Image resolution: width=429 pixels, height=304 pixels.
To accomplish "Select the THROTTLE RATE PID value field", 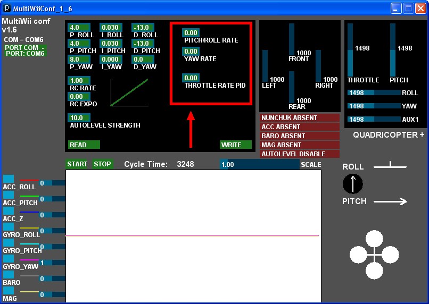I will [x=191, y=78].
